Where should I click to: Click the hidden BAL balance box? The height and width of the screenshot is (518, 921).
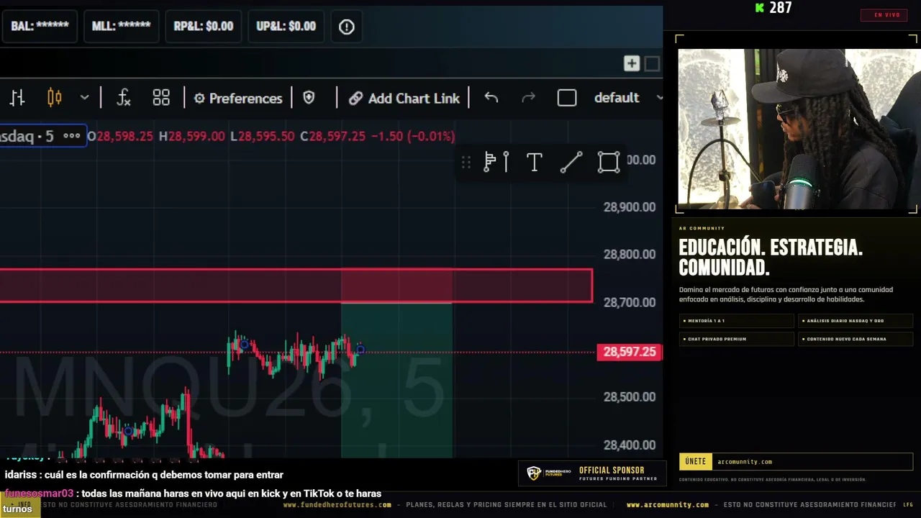coord(40,27)
